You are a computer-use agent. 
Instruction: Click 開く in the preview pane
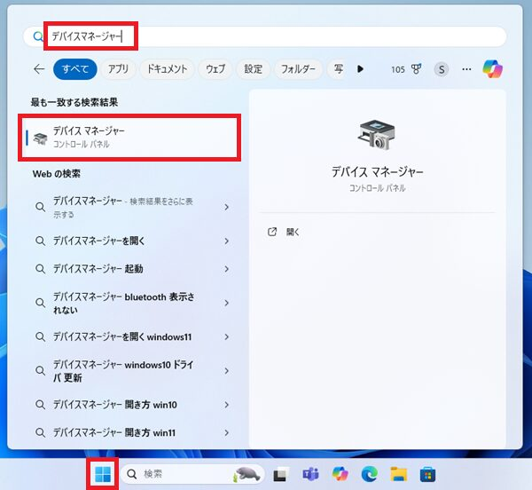coord(293,232)
